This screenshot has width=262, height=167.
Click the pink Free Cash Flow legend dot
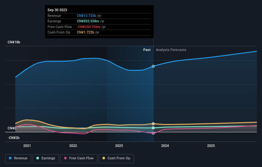pyautogui.click(x=65, y=158)
